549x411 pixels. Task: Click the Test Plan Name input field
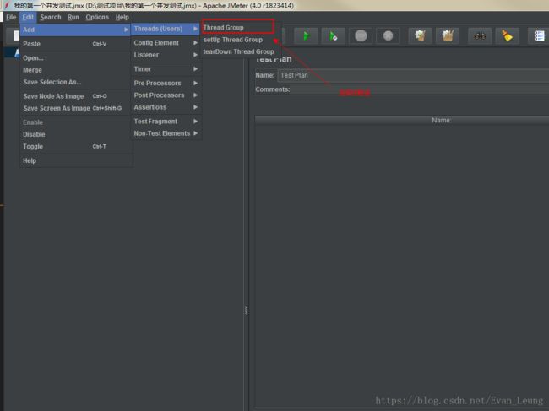[x=413, y=75]
